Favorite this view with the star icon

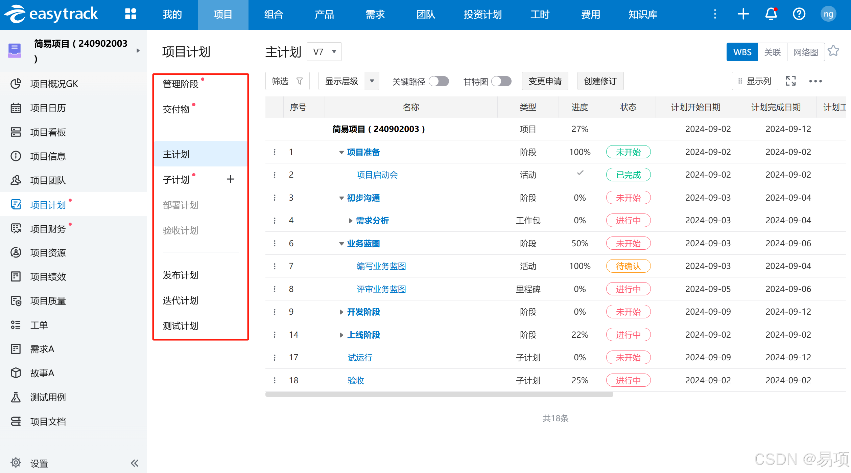point(833,51)
